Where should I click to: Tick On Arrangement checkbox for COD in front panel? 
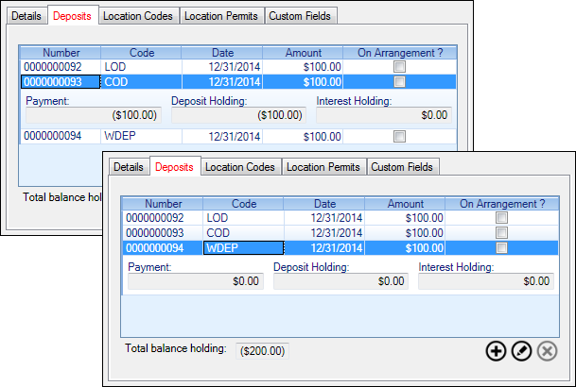[x=501, y=233]
